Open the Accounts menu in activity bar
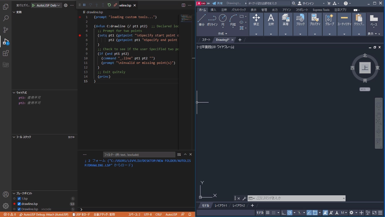 (x=6, y=194)
